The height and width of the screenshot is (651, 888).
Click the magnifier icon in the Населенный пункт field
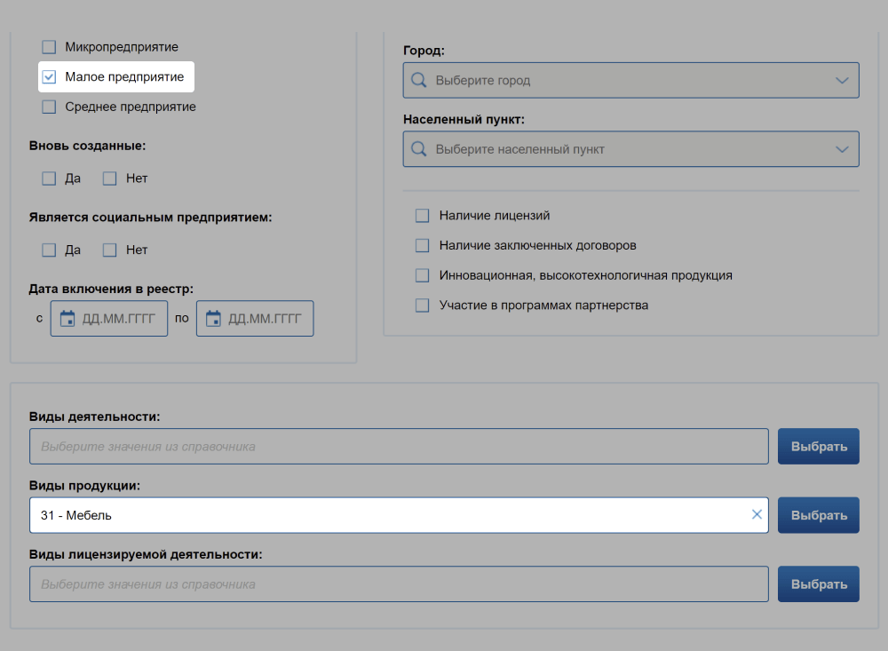pyautogui.click(x=418, y=149)
